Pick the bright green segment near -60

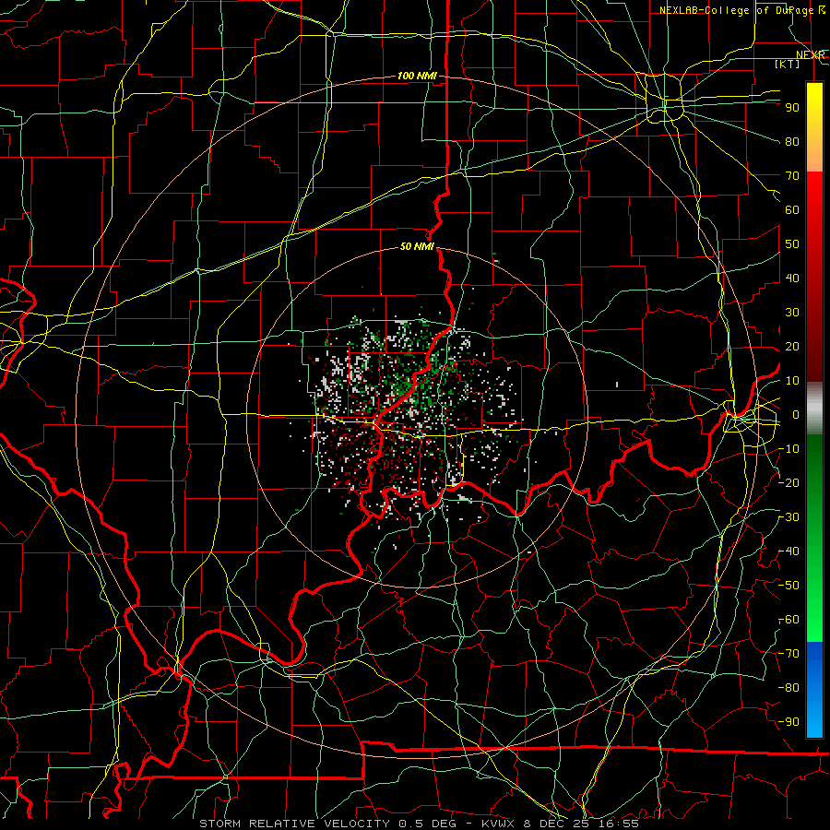(814, 624)
